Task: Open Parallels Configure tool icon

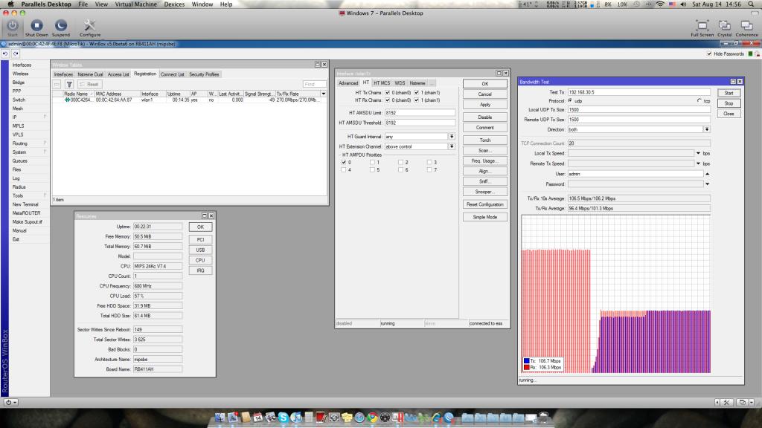Action: (90, 26)
